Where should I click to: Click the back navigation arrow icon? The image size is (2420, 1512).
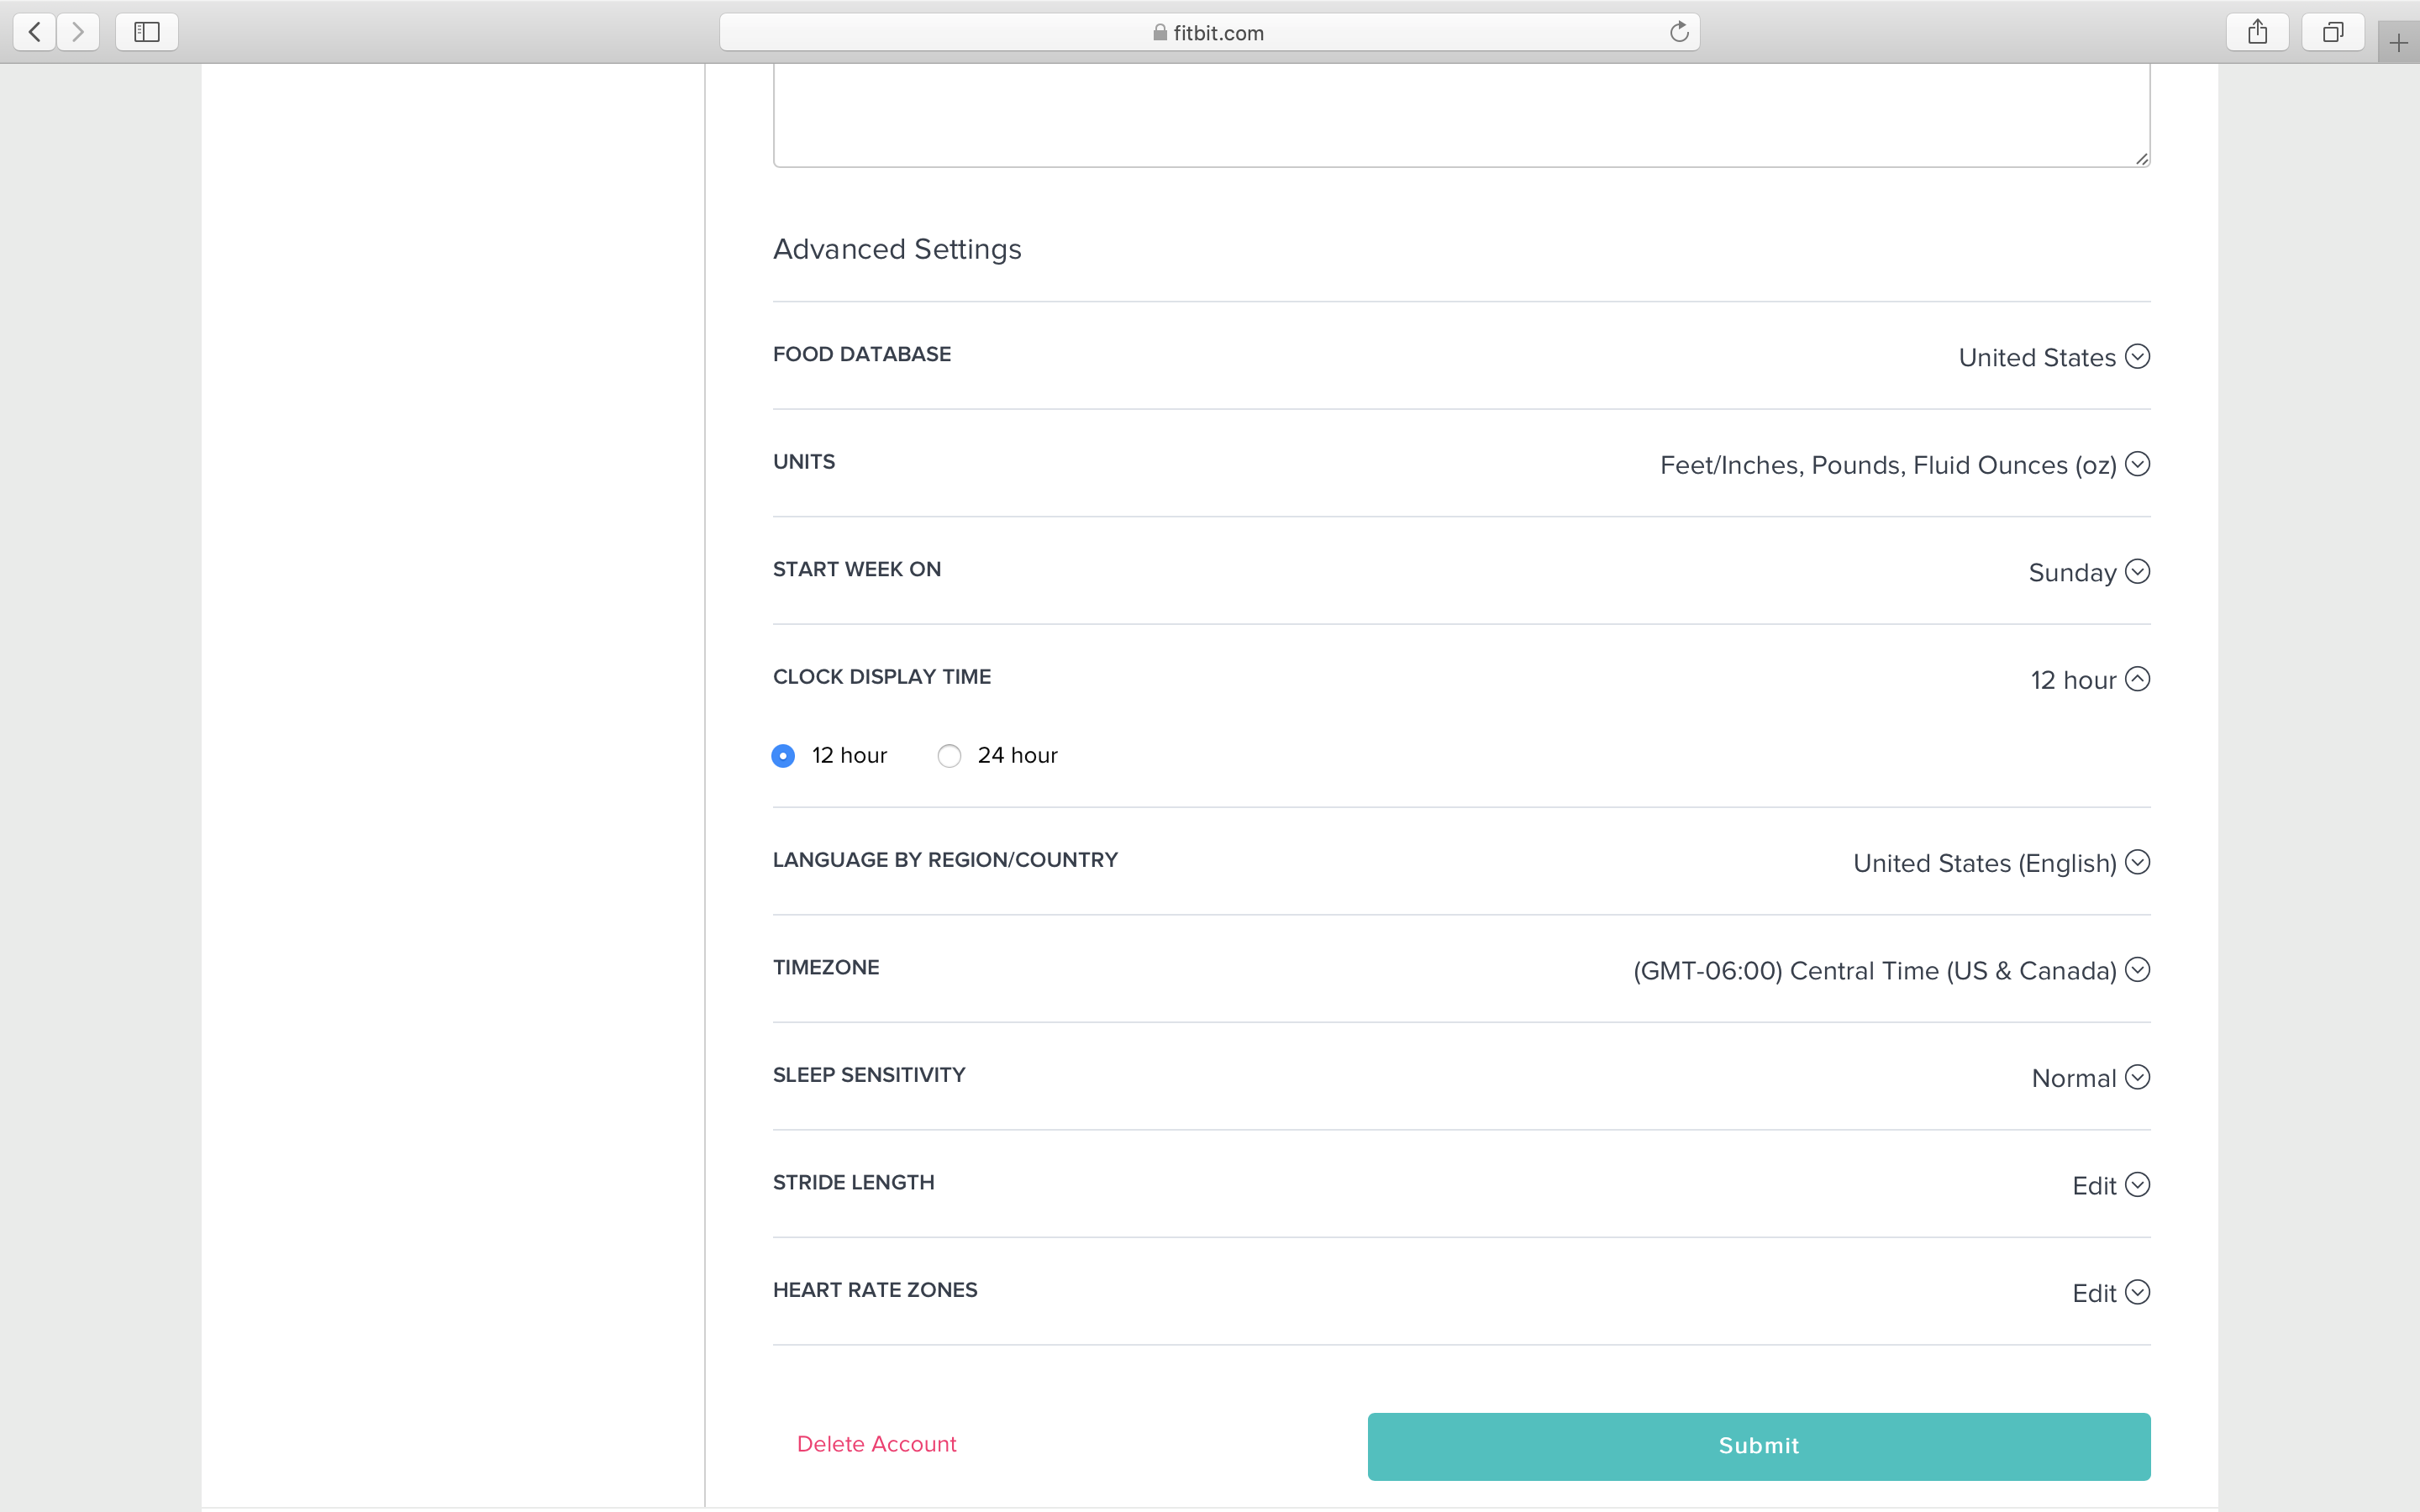[x=34, y=31]
